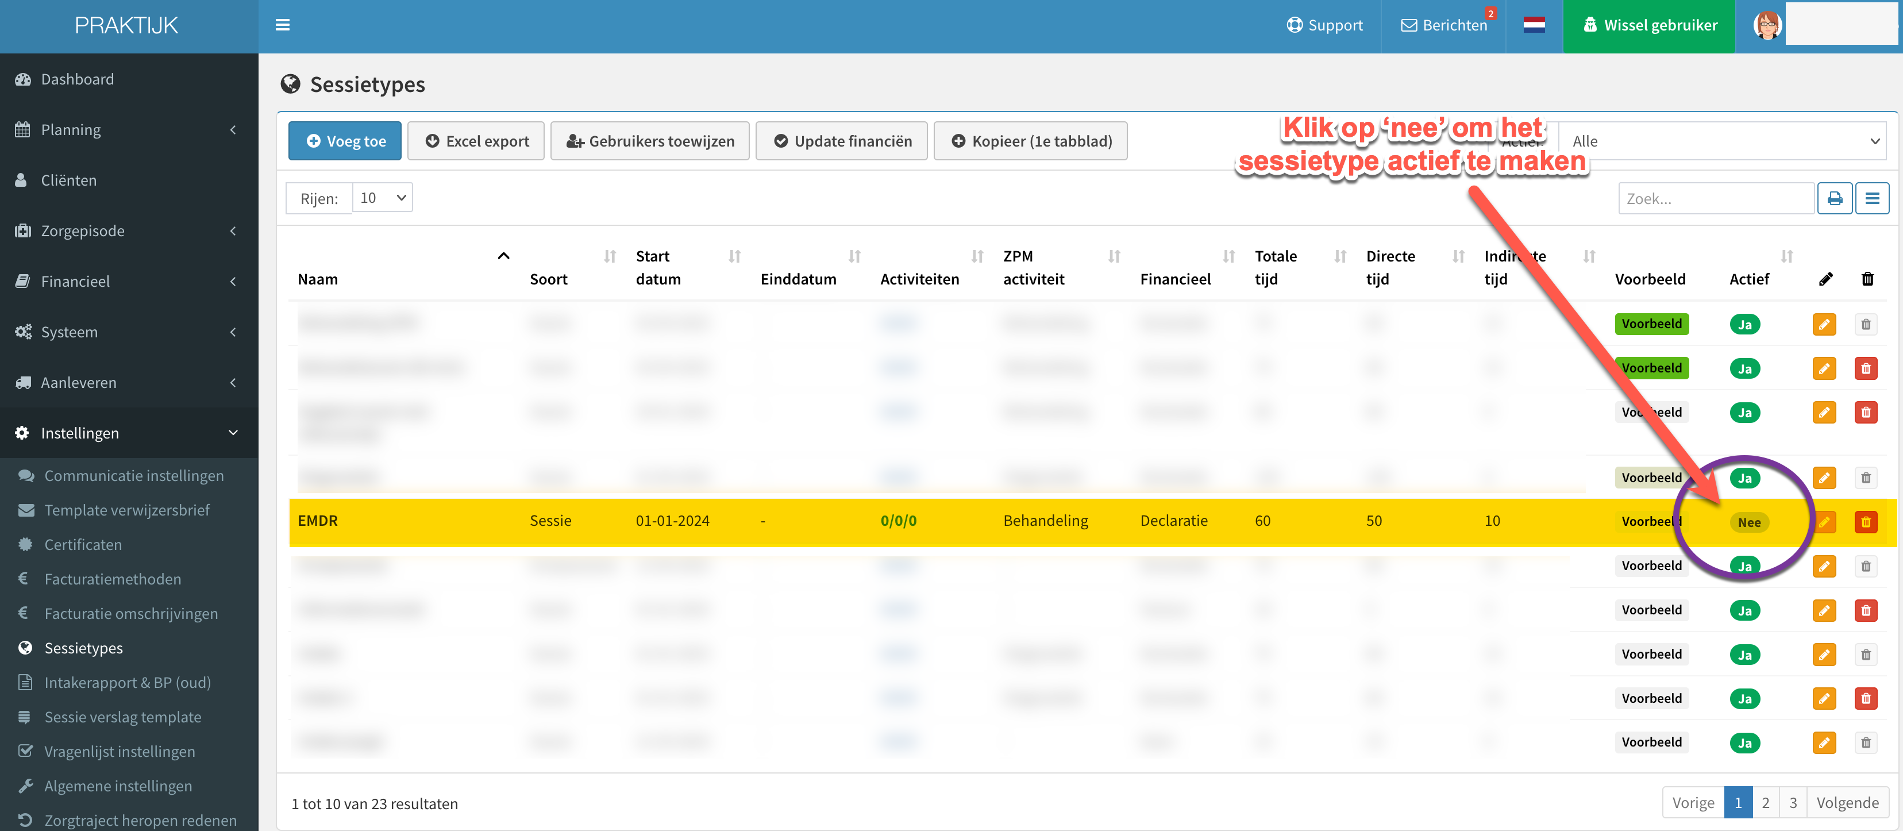
Task: Click the Wissel gebruiker button
Action: pos(1649,25)
